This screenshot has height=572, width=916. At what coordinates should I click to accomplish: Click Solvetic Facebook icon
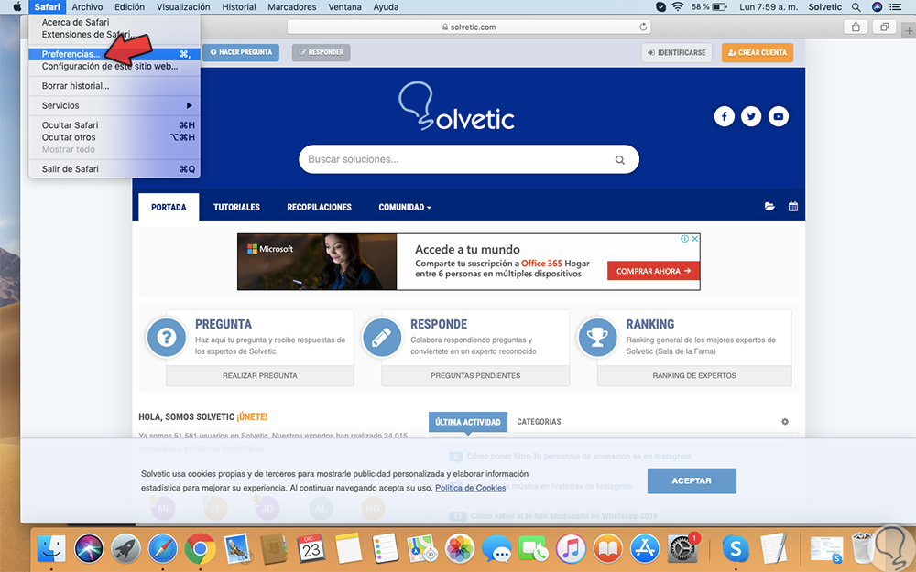(x=724, y=116)
